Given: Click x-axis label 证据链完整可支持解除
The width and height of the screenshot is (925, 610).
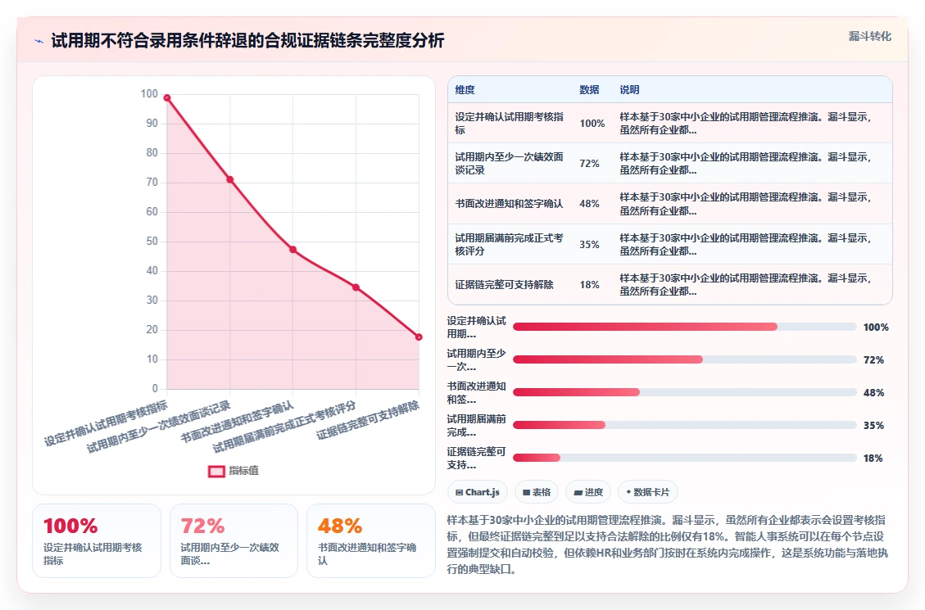Looking at the screenshot, I should pos(368,420).
